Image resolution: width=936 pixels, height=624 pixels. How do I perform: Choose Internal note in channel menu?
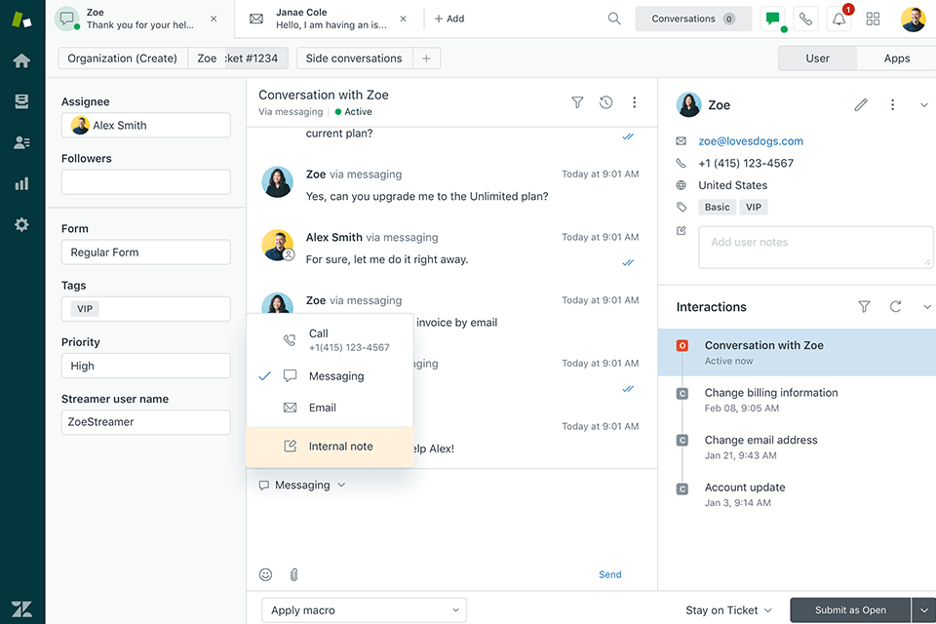pos(330,447)
